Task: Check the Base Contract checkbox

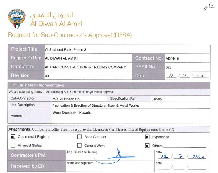Action: click(79, 137)
